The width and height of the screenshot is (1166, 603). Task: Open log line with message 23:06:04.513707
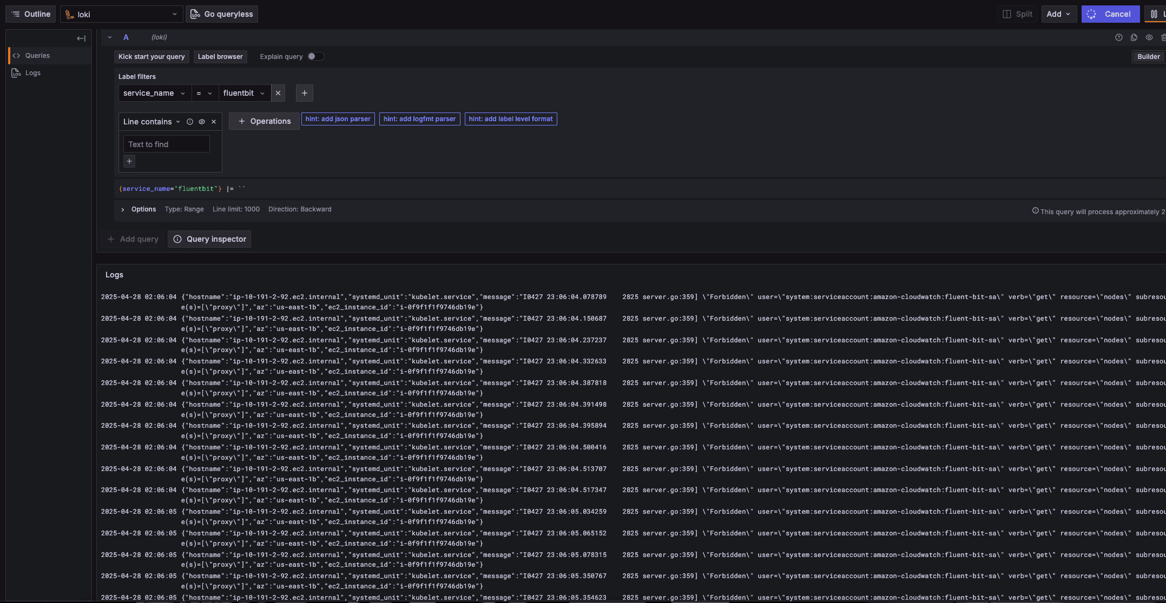point(632,474)
